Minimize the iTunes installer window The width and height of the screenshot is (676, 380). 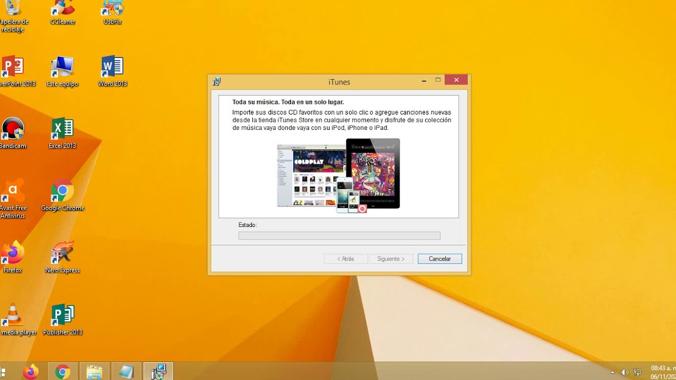pos(424,81)
